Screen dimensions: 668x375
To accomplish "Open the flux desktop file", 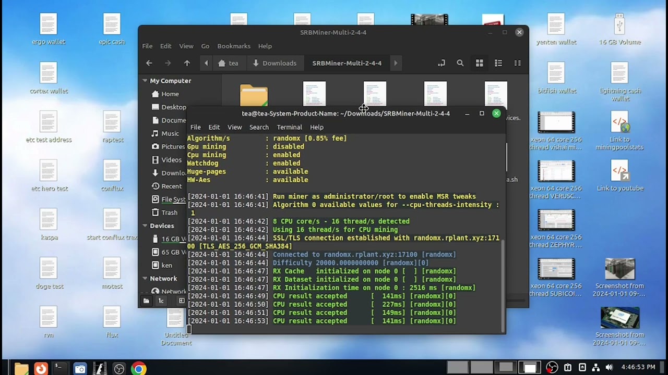I will click(x=112, y=323).
